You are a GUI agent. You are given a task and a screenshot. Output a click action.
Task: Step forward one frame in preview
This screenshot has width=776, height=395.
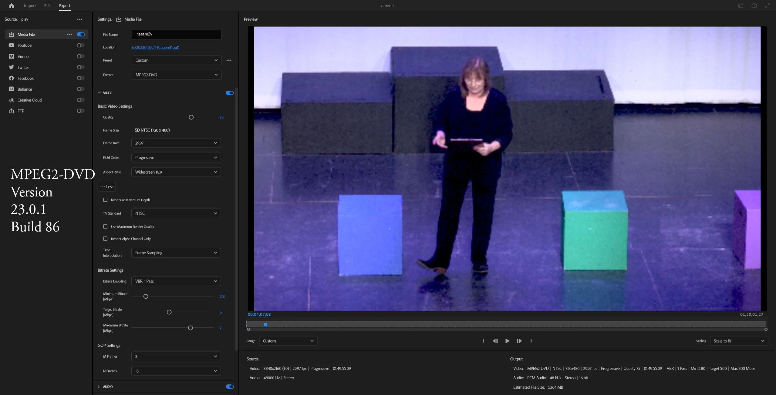pyautogui.click(x=519, y=341)
